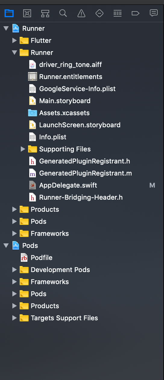Open GeneratedPluginRegistrant.h file name
This screenshot has width=164, height=380.
click(x=85, y=161)
